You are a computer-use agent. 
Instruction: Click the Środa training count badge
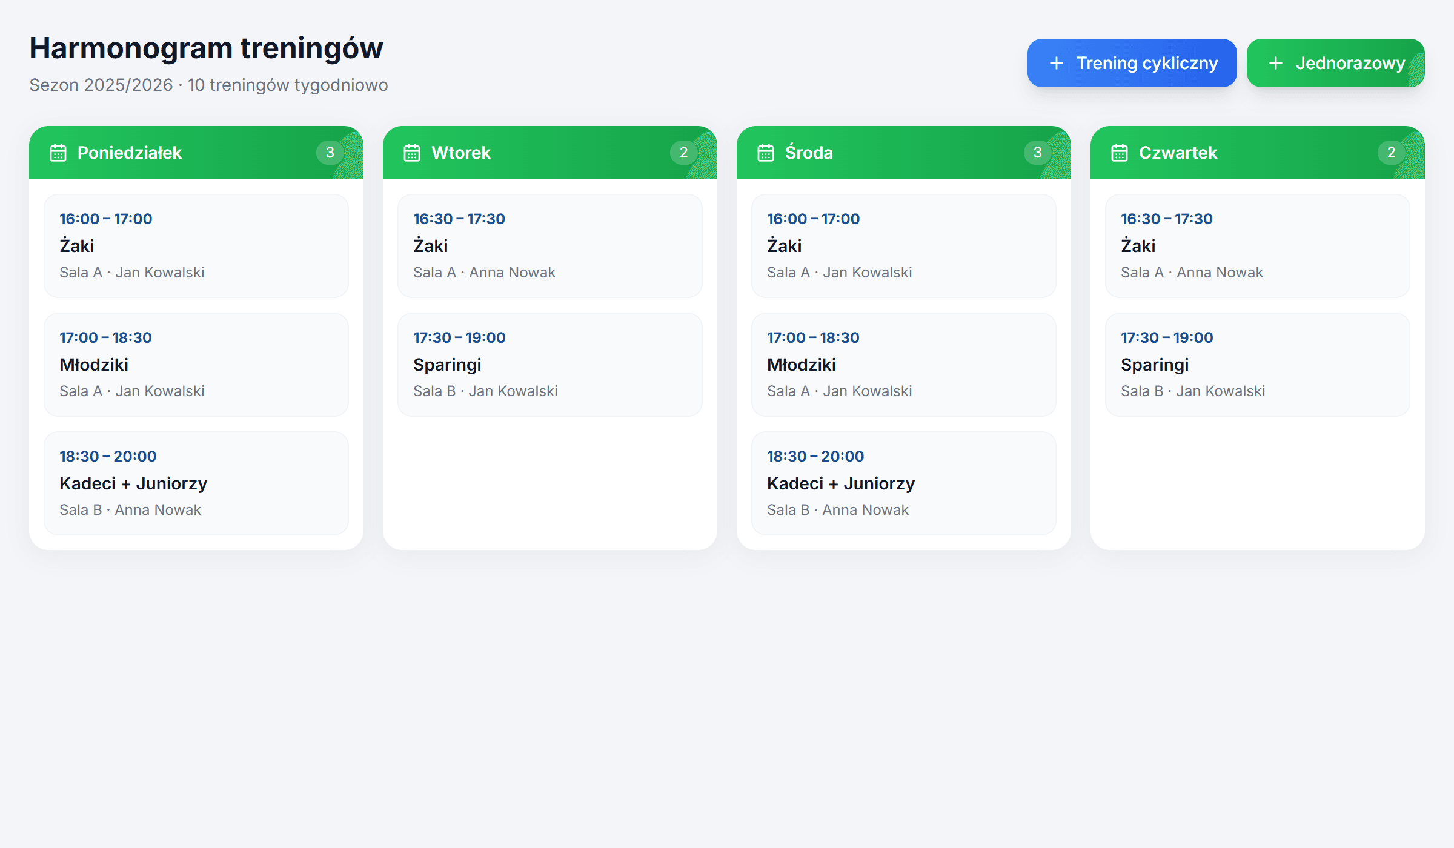1038,153
